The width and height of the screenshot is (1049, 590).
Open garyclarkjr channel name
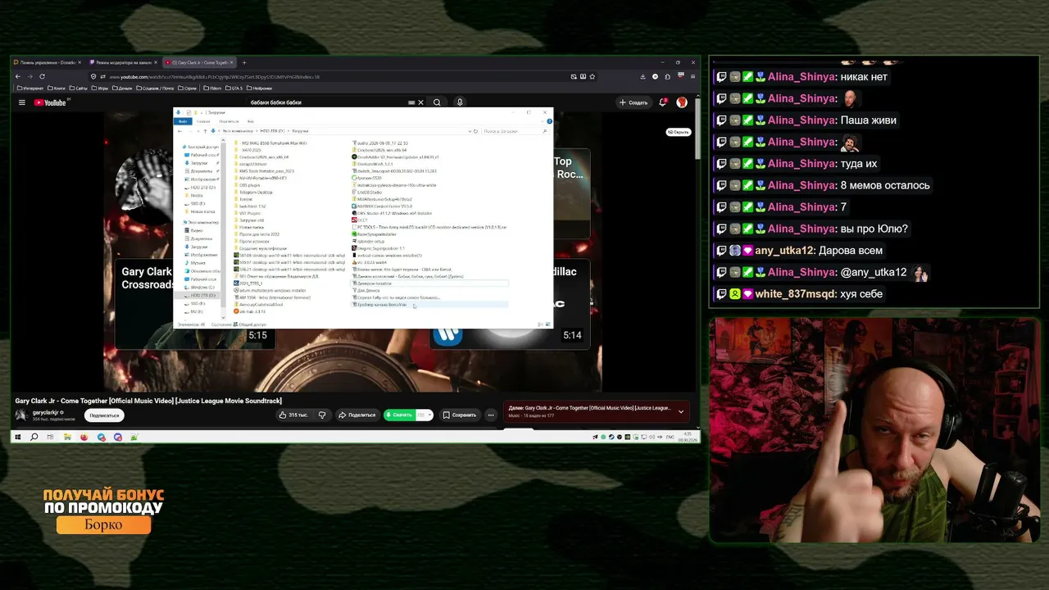click(47, 412)
